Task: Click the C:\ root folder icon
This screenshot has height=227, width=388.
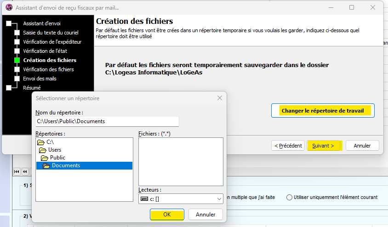Action: click(41, 142)
